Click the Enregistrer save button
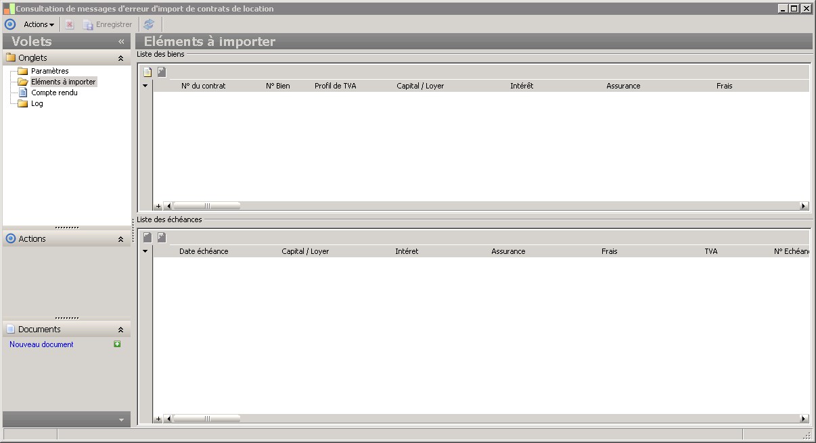This screenshot has width=816, height=443. (108, 24)
